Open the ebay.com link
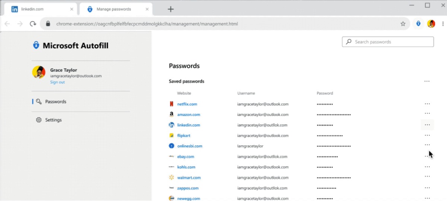Screen dimensions: 447x201 pos(186,156)
